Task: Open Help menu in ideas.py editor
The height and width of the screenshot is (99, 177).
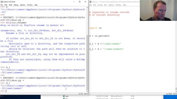Action: click(124, 5)
